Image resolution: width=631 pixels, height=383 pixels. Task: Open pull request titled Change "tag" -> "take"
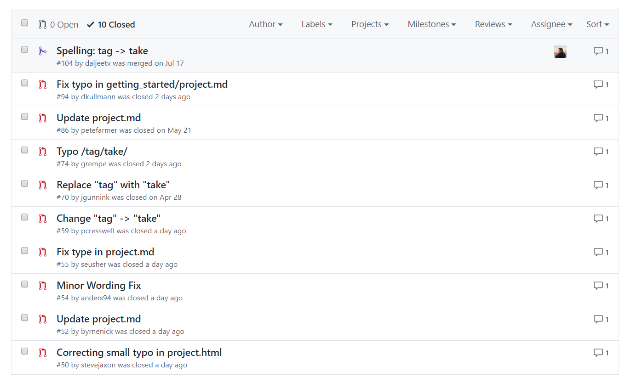(x=108, y=219)
